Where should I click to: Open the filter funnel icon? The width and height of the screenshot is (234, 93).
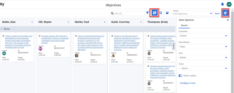(148, 13)
